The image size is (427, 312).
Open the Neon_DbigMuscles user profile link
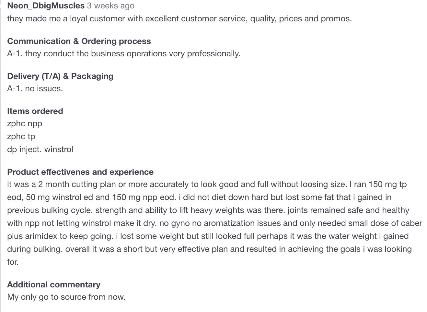point(46,6)
